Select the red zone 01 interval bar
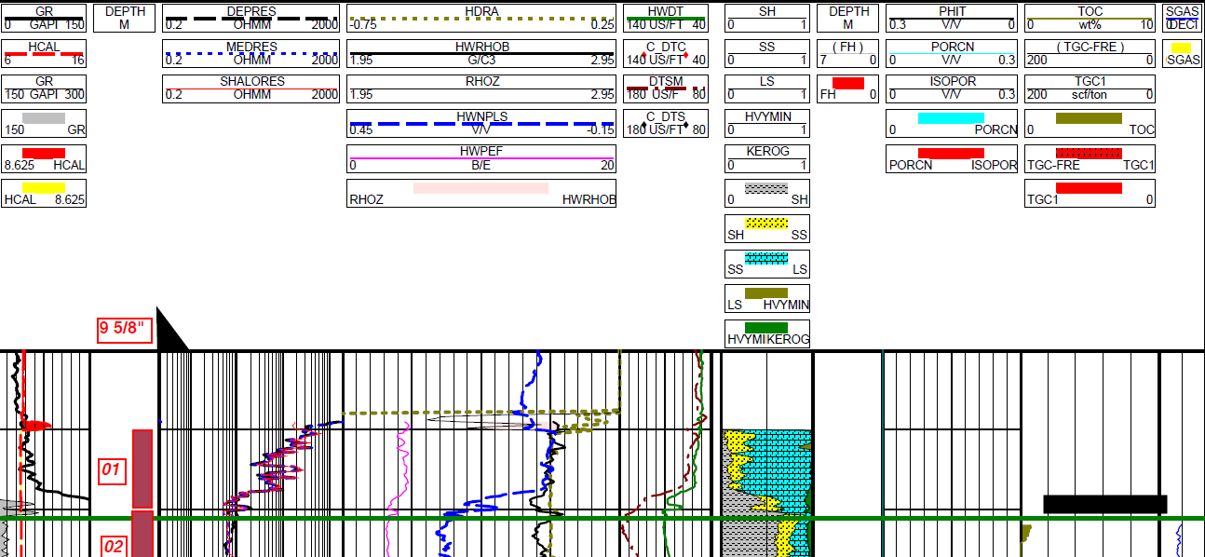 (x=142, y=469)
